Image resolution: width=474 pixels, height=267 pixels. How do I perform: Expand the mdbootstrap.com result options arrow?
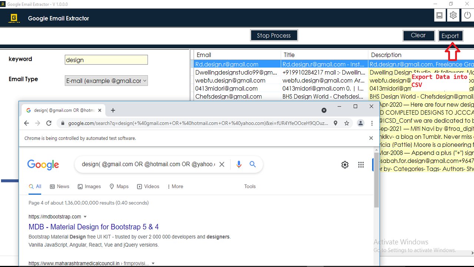tap(85, 217)
